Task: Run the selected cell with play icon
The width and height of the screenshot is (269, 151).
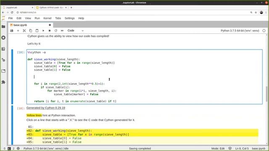Action: tap(43, 31)
